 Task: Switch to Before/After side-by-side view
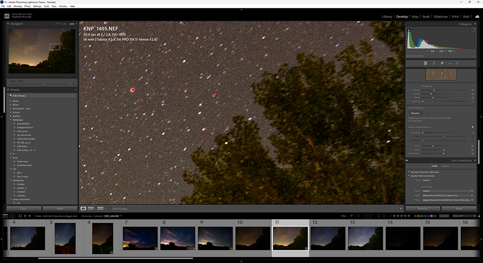(x=91, y=209)
